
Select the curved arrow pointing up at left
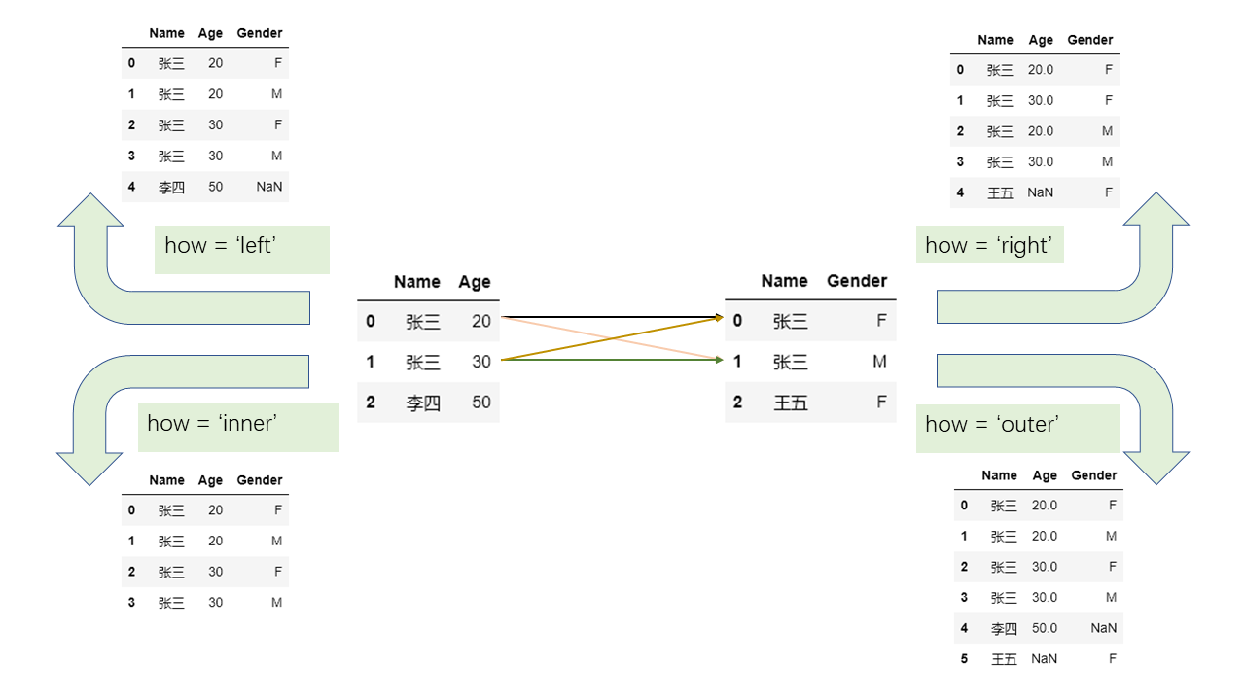[175, 272]
